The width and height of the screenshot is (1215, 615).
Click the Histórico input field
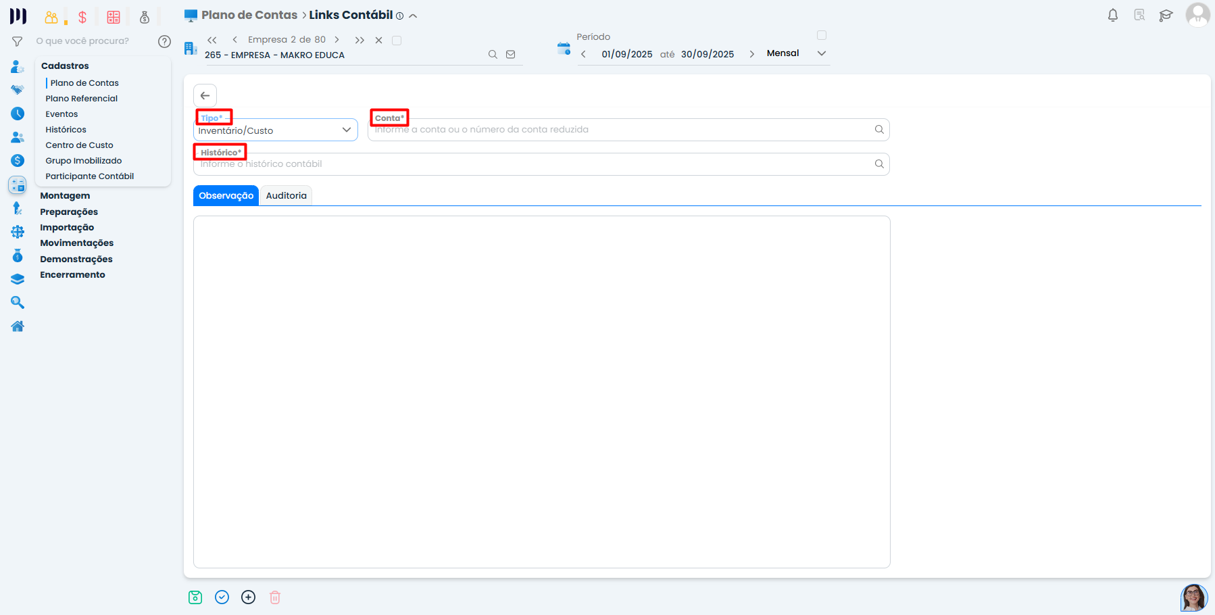coord(534,164)
